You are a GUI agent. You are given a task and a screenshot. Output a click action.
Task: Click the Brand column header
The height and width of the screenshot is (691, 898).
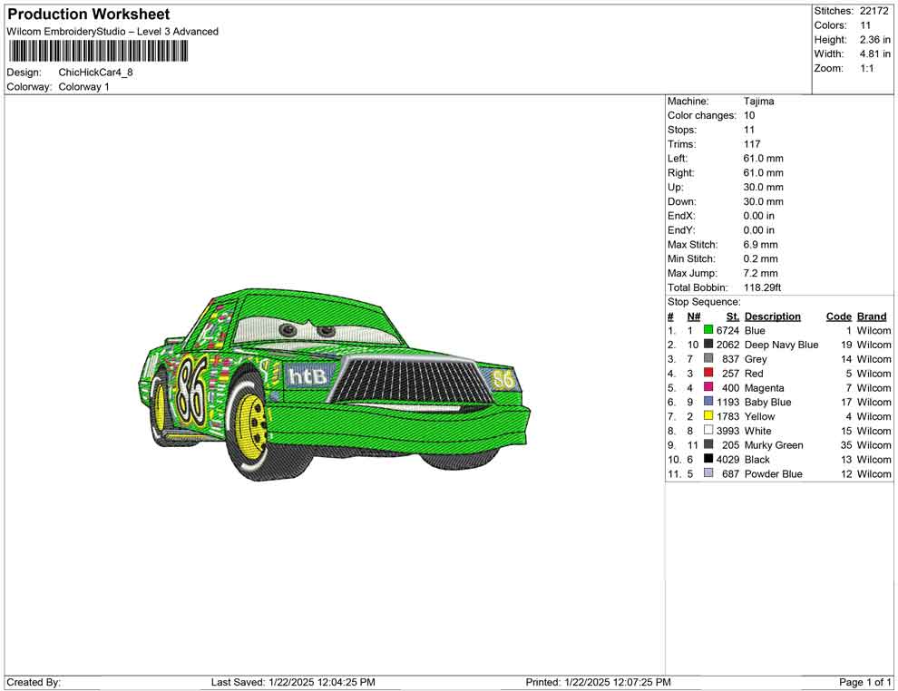coord(872,316)
